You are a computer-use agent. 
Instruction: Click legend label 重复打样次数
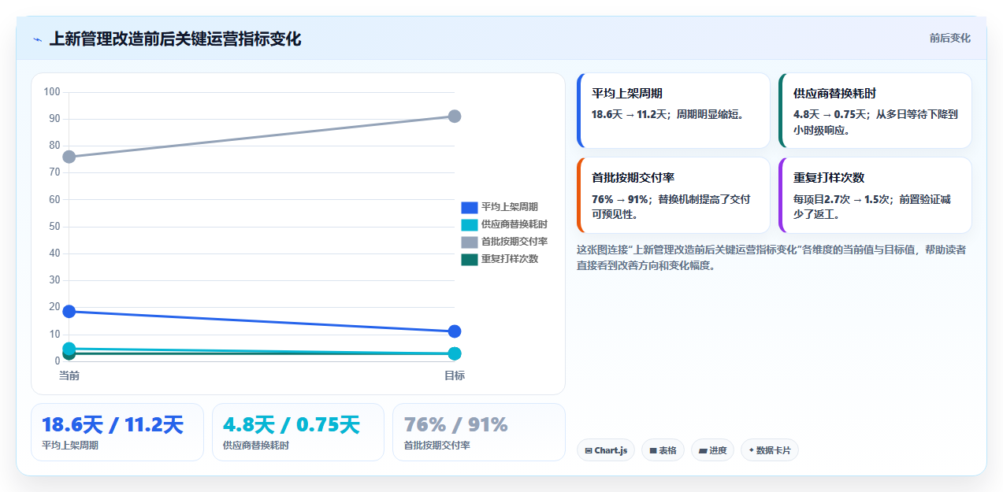tap(510, 259)
